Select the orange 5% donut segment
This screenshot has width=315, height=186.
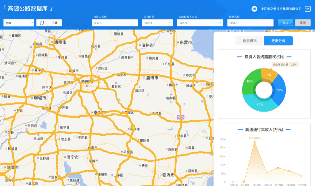[x=268, y=75]
